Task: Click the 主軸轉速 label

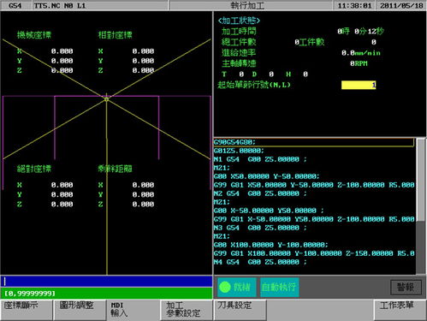Action: [x=239, y=63]
